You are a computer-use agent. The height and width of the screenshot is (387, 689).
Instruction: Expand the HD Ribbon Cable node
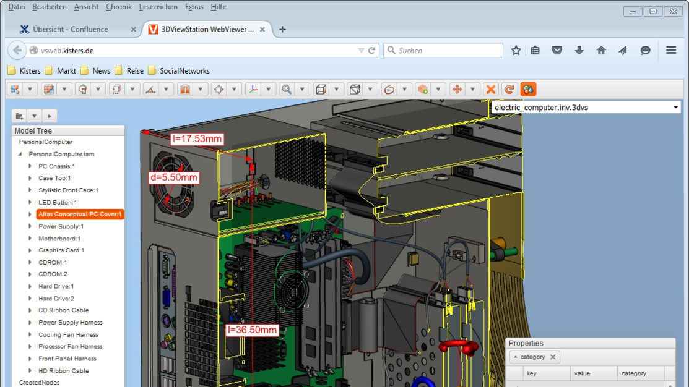click(x=30, y=371)
